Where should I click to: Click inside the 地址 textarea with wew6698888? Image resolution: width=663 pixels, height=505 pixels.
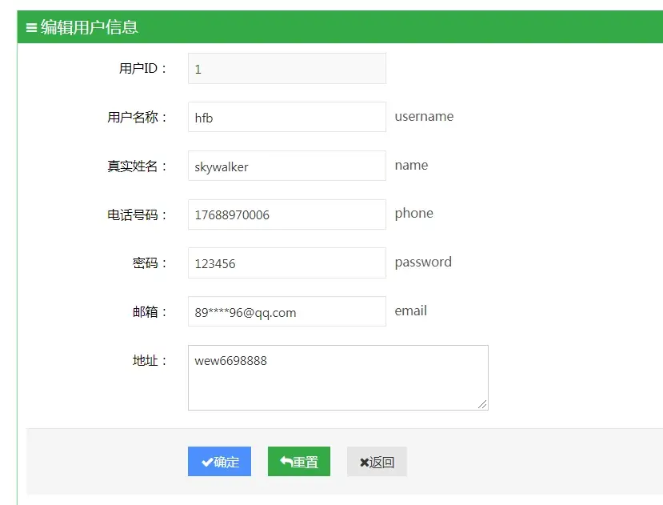click(337, 378)
